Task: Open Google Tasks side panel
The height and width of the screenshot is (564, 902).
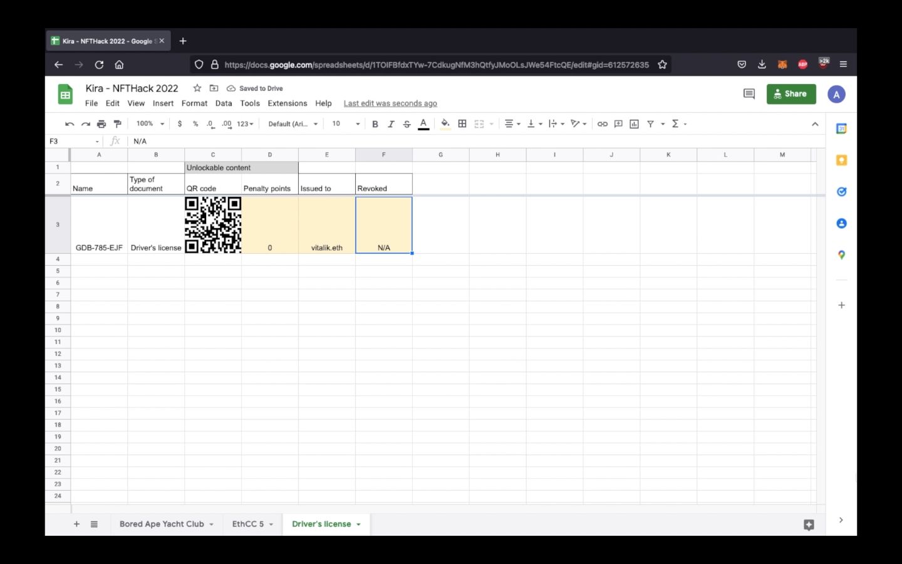Action: 841,192
